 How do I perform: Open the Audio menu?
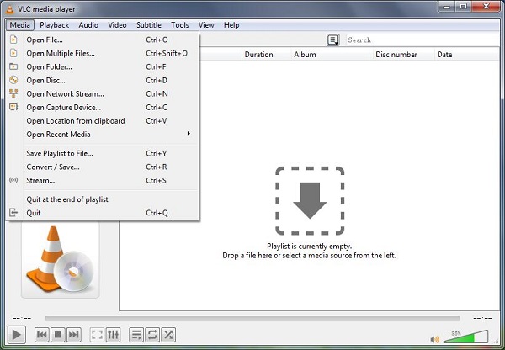(x=88, y=24)
